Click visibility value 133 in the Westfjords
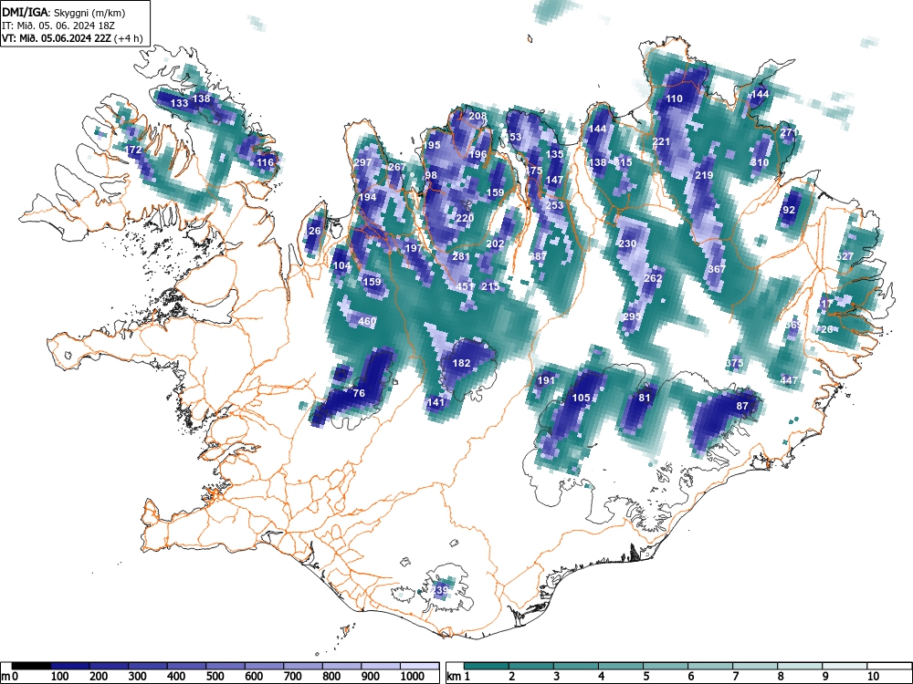Screen dimensions: 913x684 click(x=179, y=103)
